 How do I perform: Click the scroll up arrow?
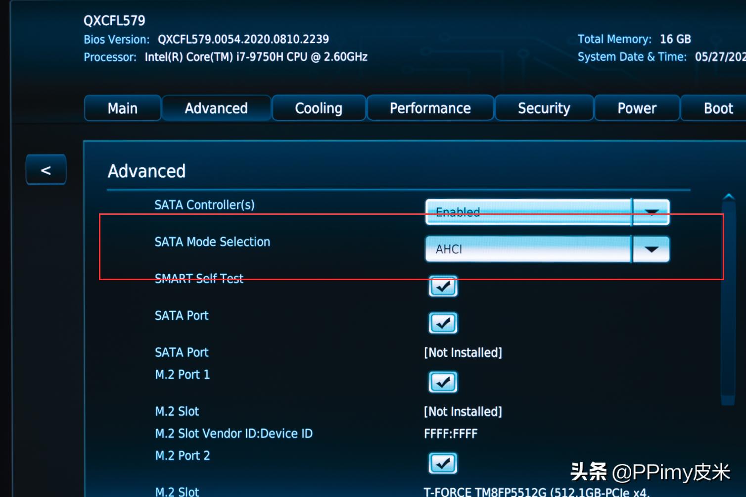click(x=728, y=198)
